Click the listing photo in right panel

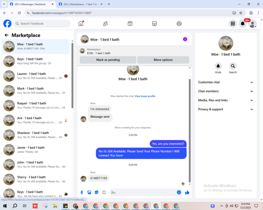[x=226, y=43]
